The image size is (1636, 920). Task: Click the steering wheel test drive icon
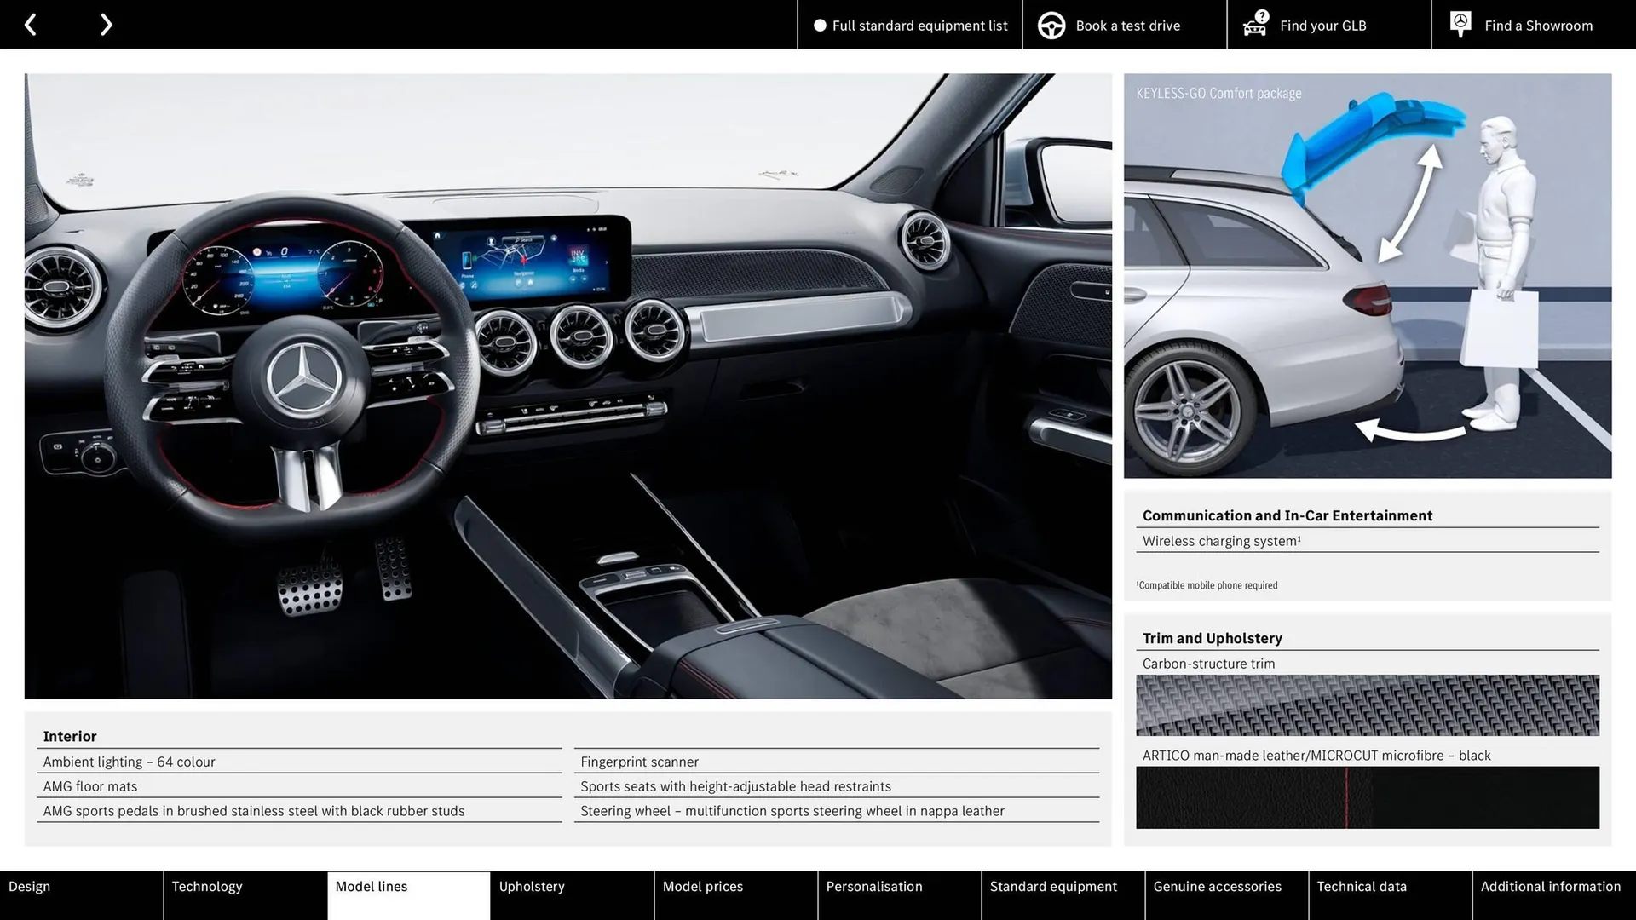[x=1051, y=25]
